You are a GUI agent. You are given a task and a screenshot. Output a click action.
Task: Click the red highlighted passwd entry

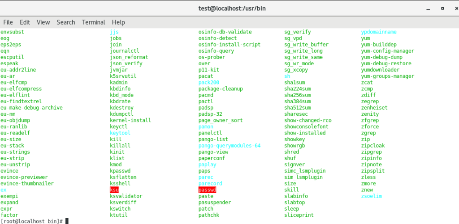coord(207,190)
